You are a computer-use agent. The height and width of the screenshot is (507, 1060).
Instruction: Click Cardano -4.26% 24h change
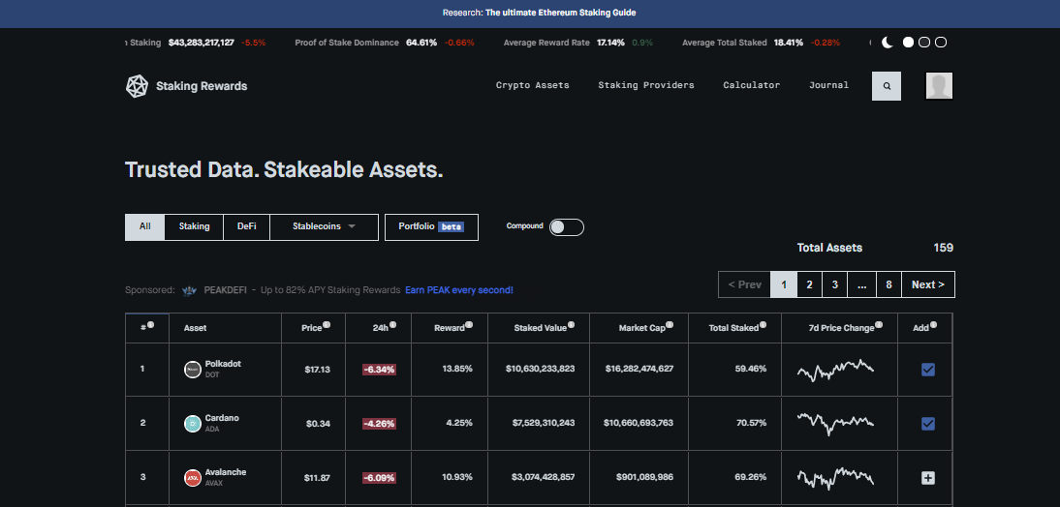tap(379, 423)
